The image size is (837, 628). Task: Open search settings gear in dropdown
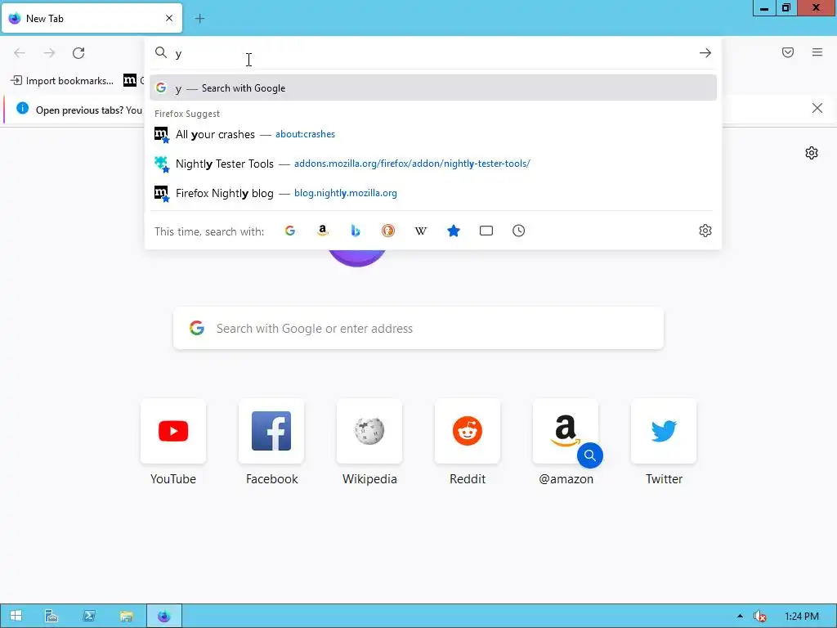705,231
